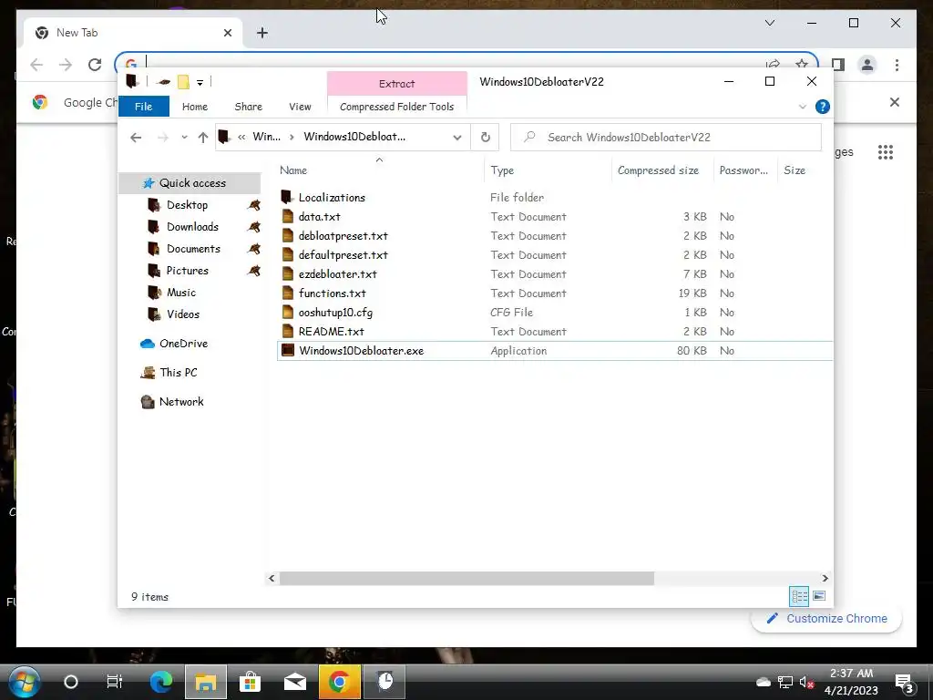The height and width of the screenshot is (700, 933).
Task: Go up one folder level in Explorer
Action: [x=203, y=138]
